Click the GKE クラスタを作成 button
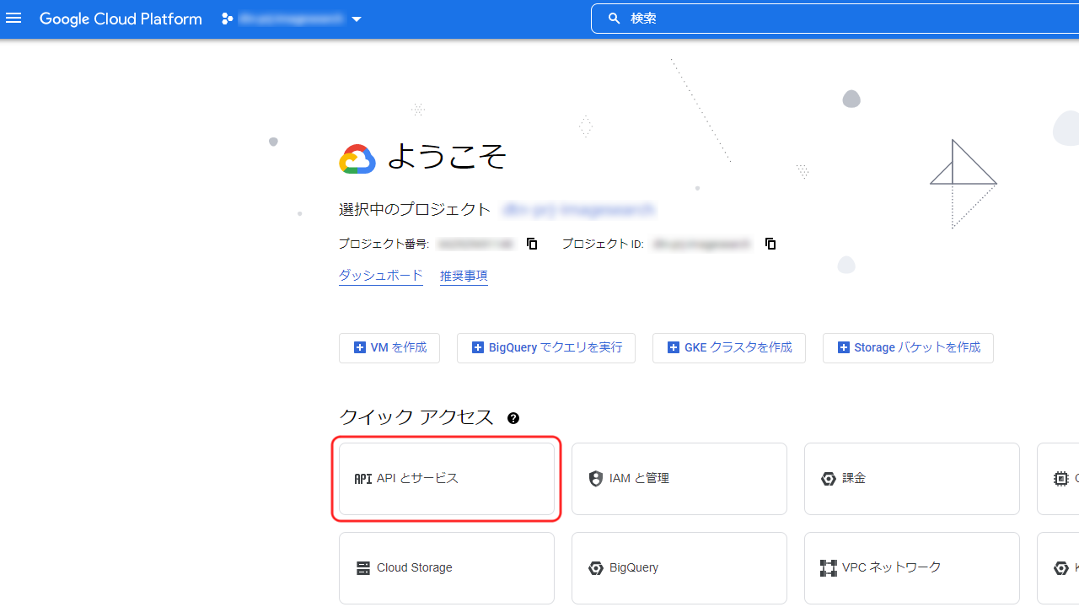This screenshot has height=607, width=1079. [728, 347]
